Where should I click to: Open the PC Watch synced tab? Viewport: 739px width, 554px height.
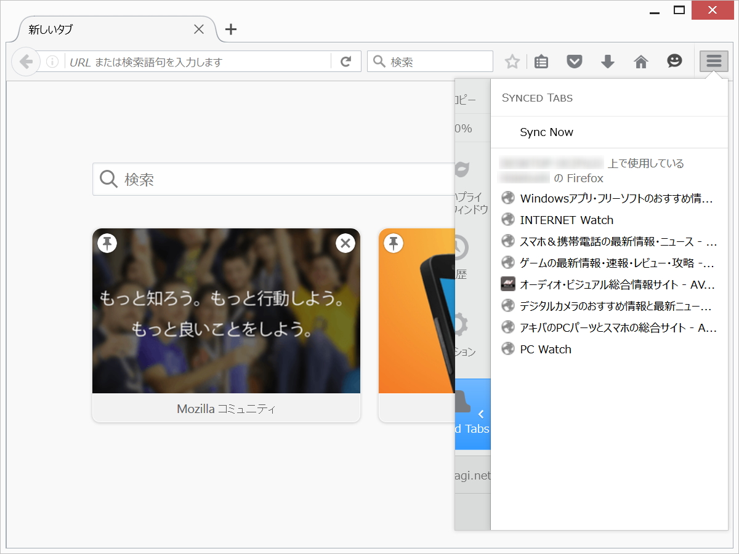point(546,348)
